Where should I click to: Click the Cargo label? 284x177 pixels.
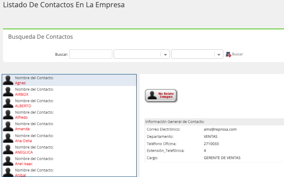152,158
